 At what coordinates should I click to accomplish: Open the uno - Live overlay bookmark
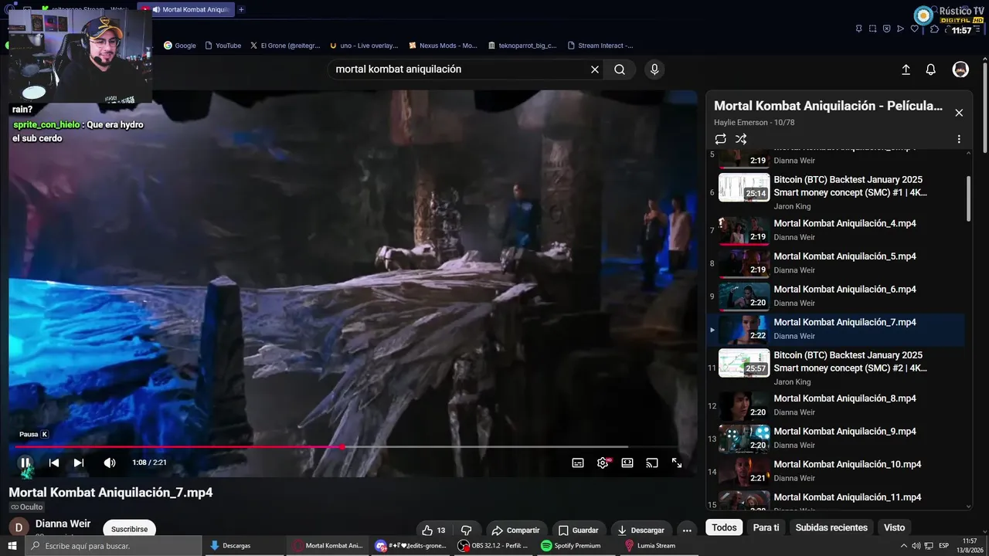[364, 46]
